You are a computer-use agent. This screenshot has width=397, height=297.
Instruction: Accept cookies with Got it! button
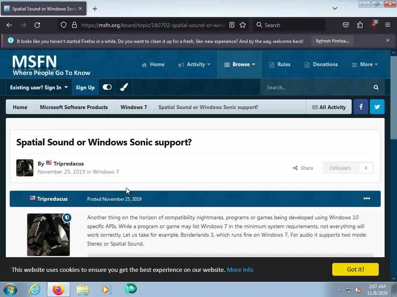pyautogui.click(x=355, y=269)
